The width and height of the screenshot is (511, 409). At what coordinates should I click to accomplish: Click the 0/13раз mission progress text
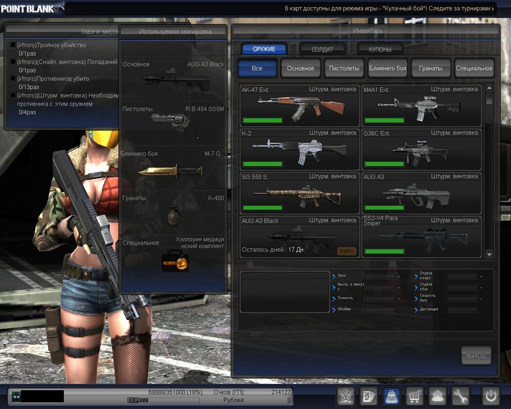29,87
